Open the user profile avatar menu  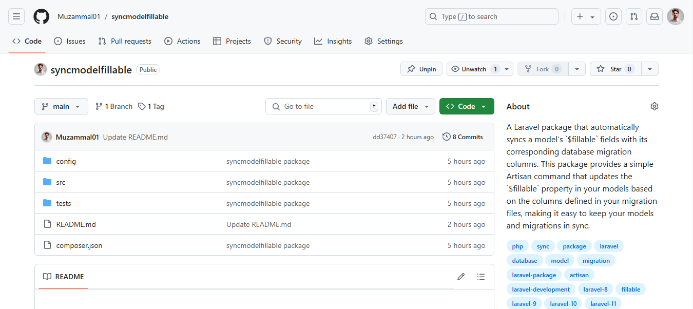click(x=676, y=16)
